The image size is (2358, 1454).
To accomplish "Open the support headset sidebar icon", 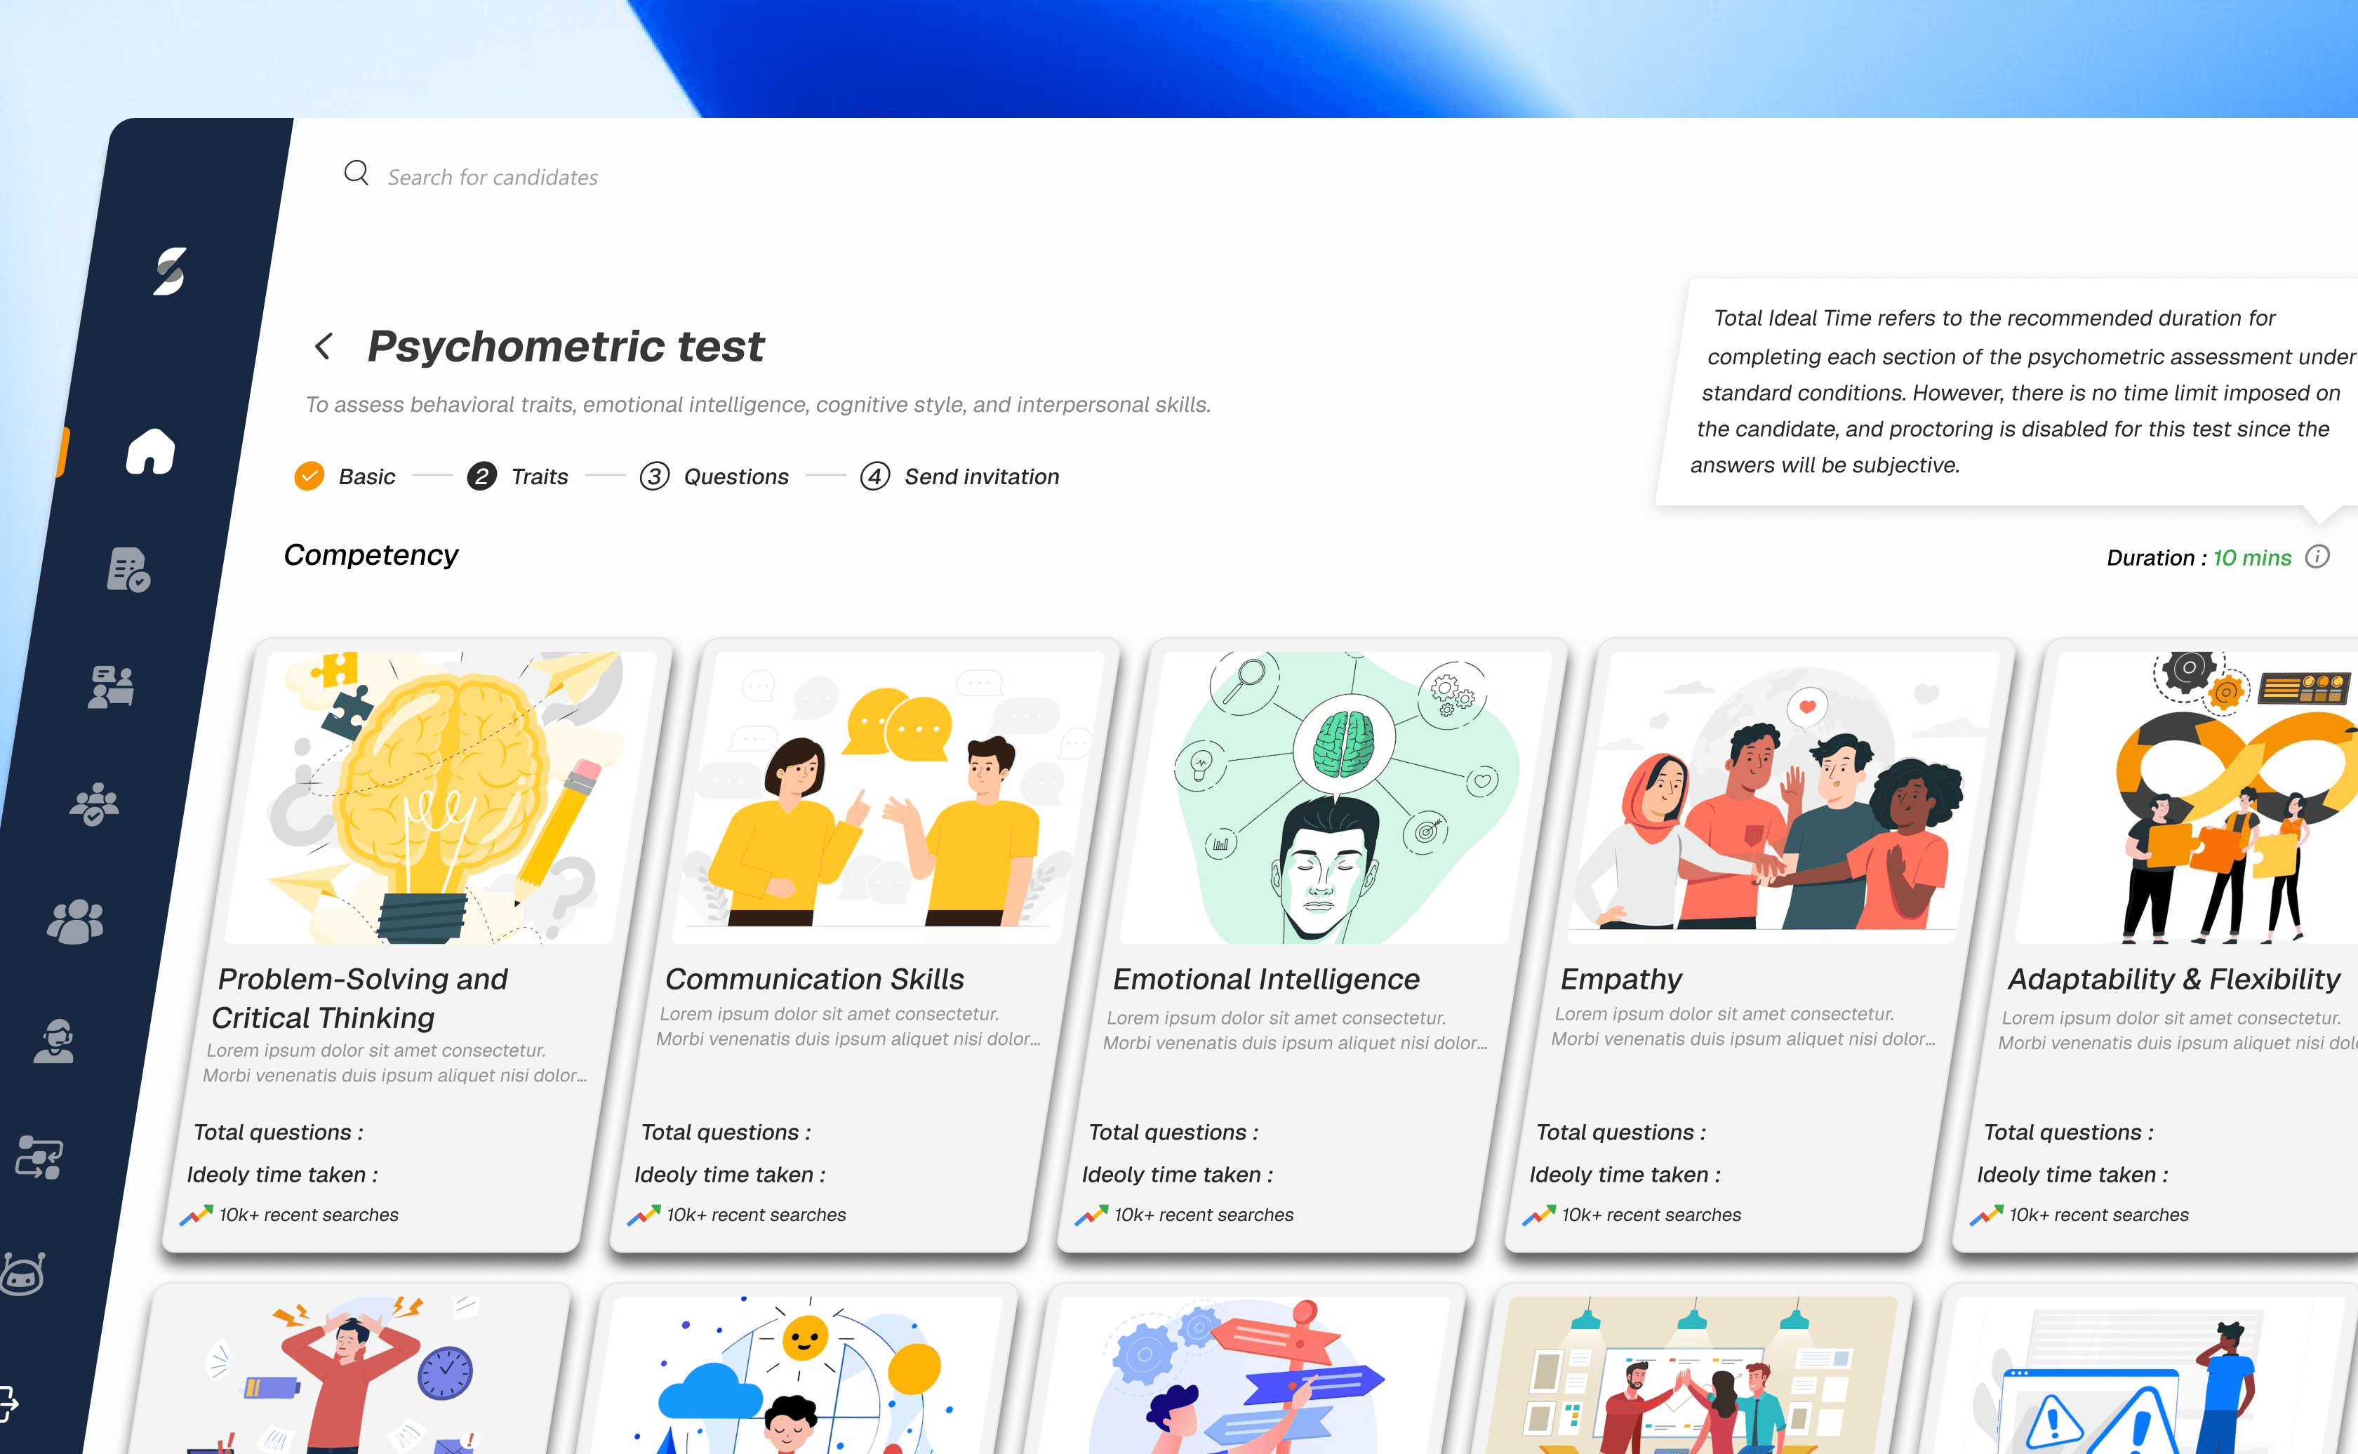I will pyautogui.click(x=55, y=1041).
